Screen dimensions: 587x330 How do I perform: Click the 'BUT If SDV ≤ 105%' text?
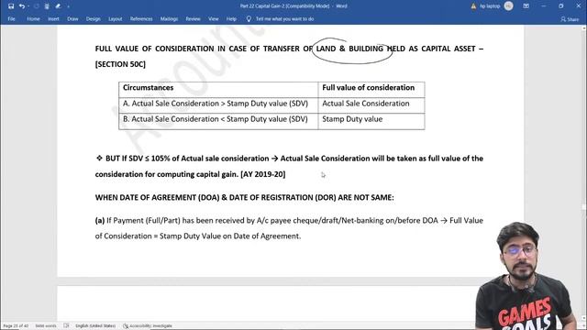[x=138, y=159]
